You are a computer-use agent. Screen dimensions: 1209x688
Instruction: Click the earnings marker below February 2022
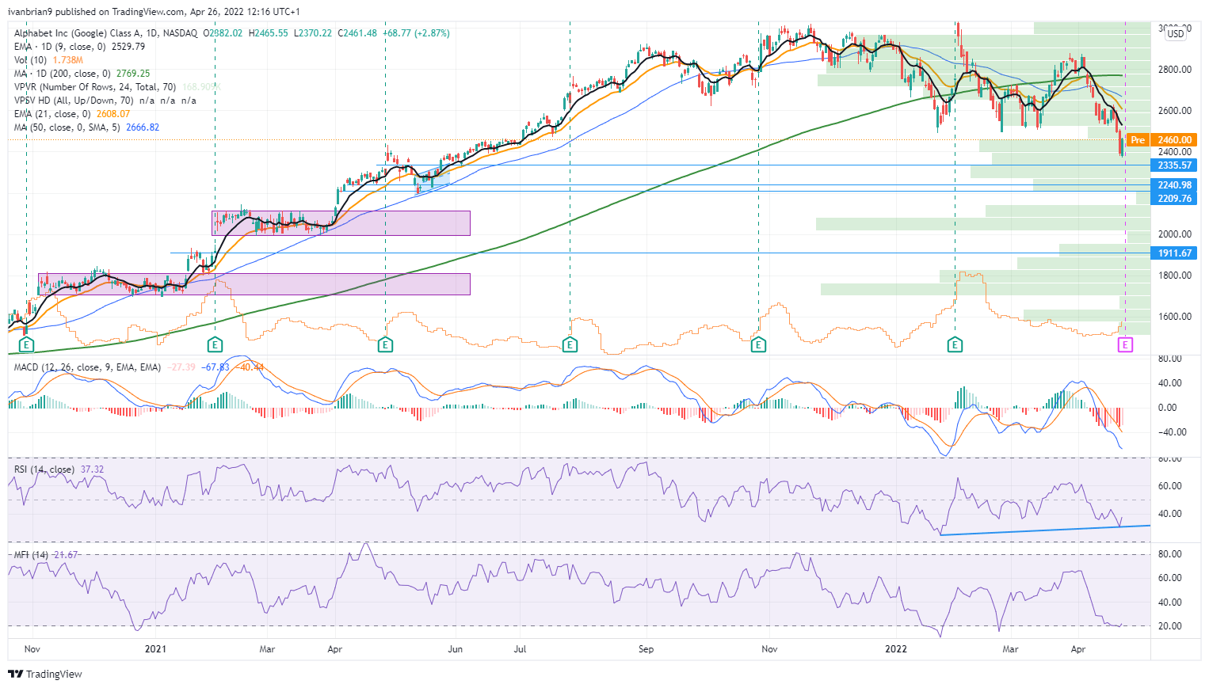coord(955,344)
